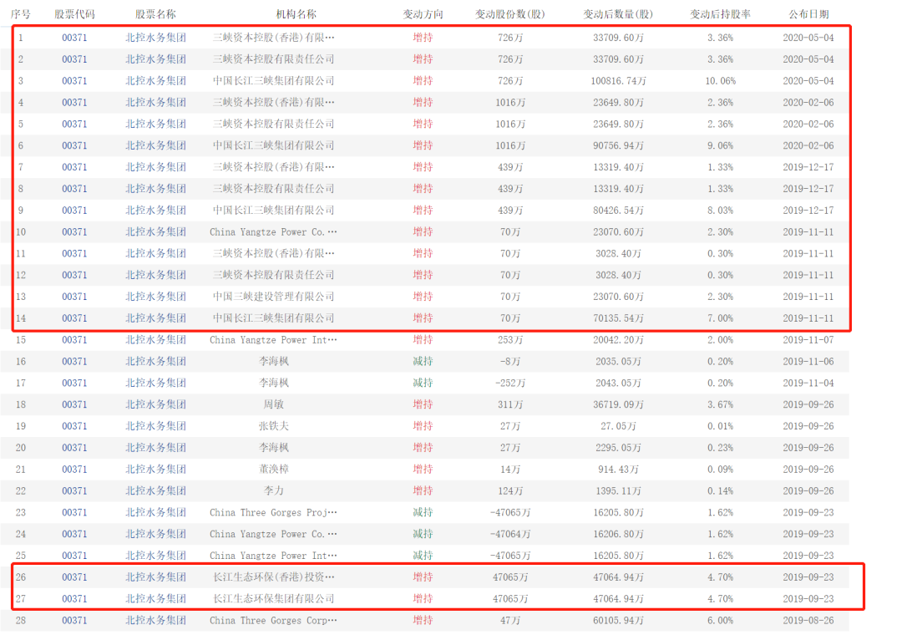Click the value 90756.94万

[618, 145]
